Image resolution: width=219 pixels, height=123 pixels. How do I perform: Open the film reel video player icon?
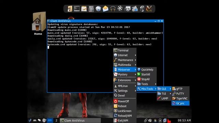tap(120, 9)
